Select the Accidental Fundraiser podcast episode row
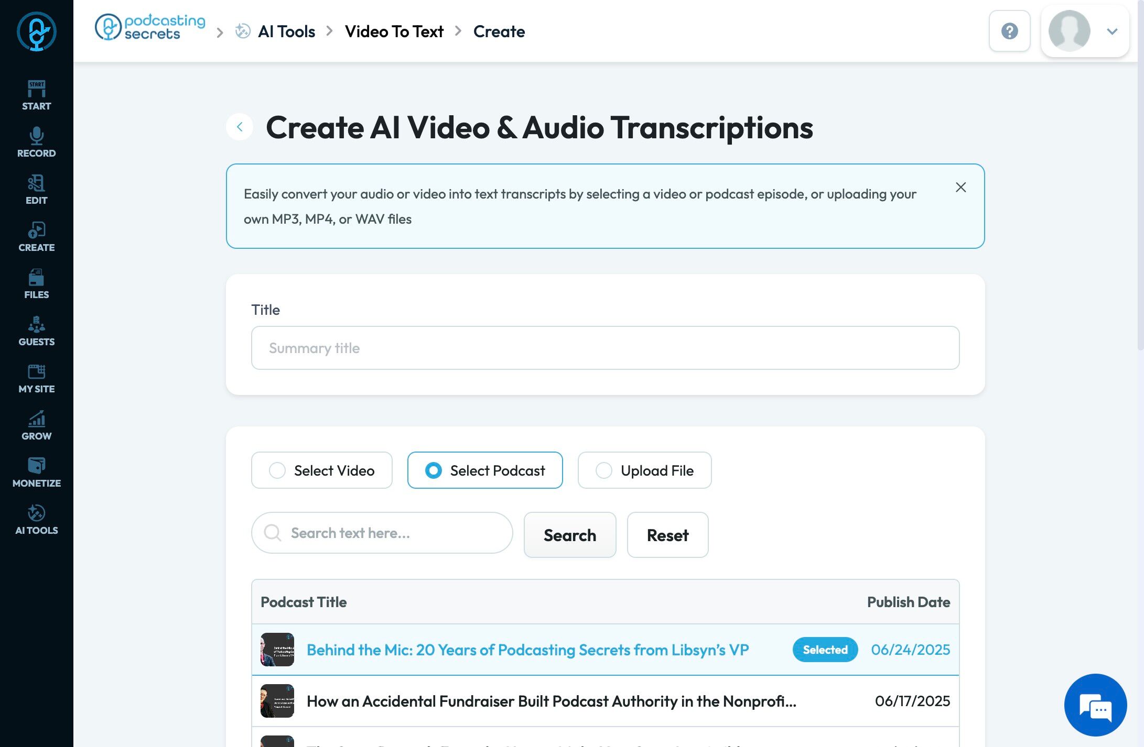The width and height of the screenshot is (1144, 747). pyautogui.click(x=551, y=701)
